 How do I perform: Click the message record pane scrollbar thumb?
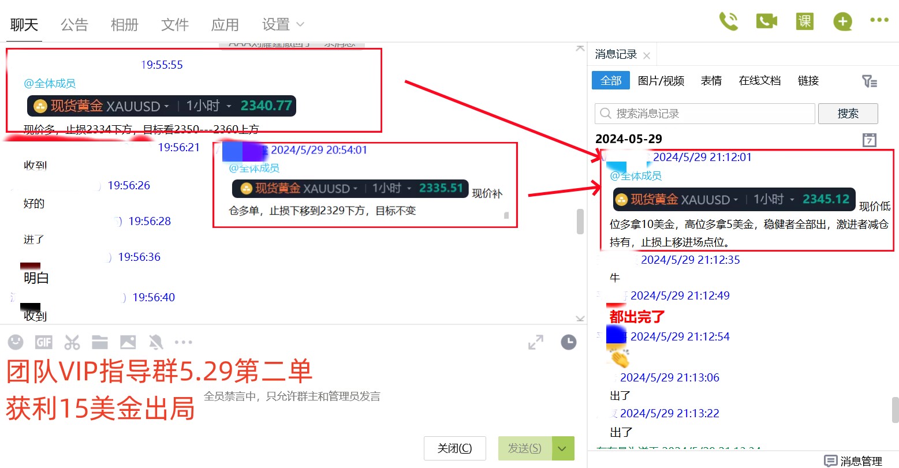click(895, 410)
